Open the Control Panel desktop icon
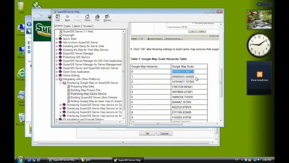Screen dimensions: 289x163 point(21,98)
